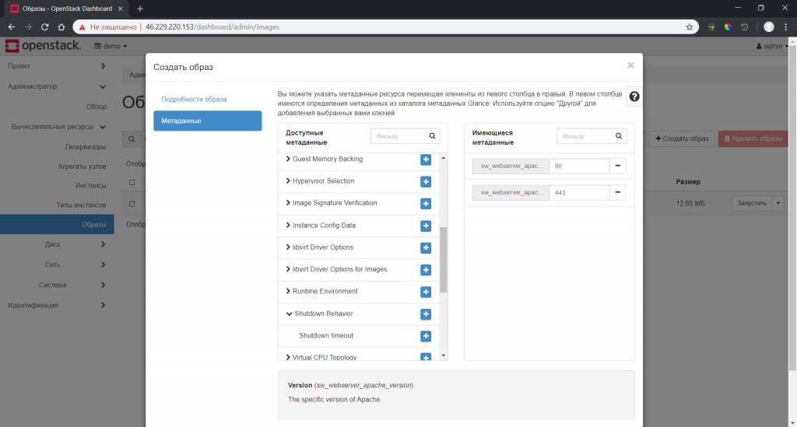
Task: Open Chrome menu with three dots
Action: tap(786, 27)
